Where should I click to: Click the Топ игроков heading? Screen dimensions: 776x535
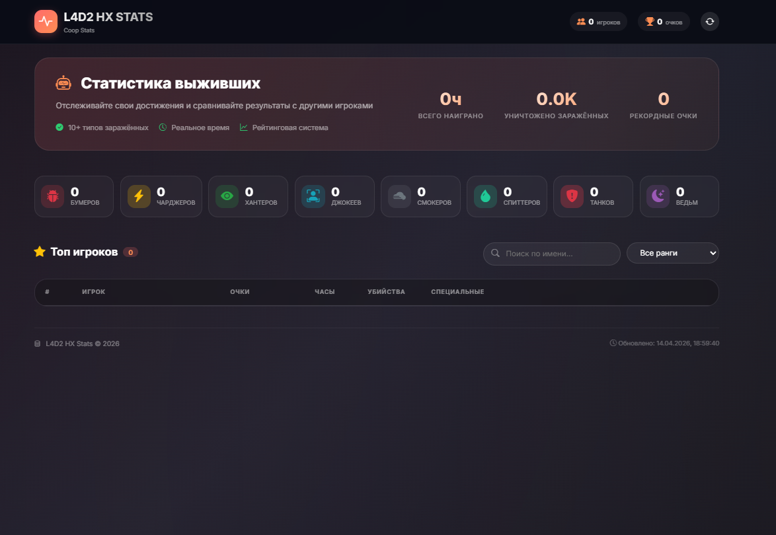84,252
